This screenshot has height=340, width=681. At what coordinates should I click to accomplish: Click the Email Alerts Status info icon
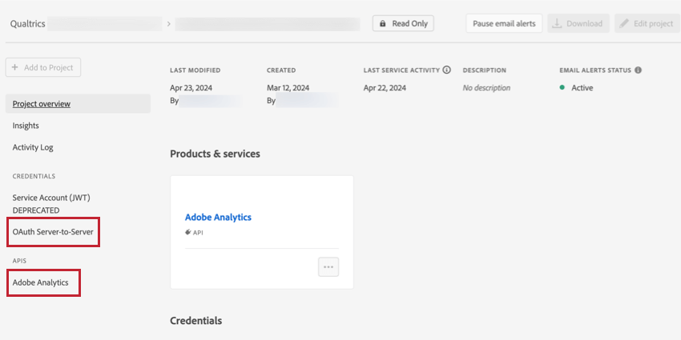pyautogui.click(x=638, y=70)
